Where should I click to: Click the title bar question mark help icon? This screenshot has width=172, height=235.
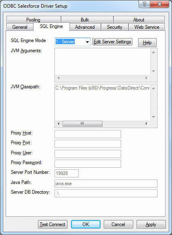tap(145, 4)
